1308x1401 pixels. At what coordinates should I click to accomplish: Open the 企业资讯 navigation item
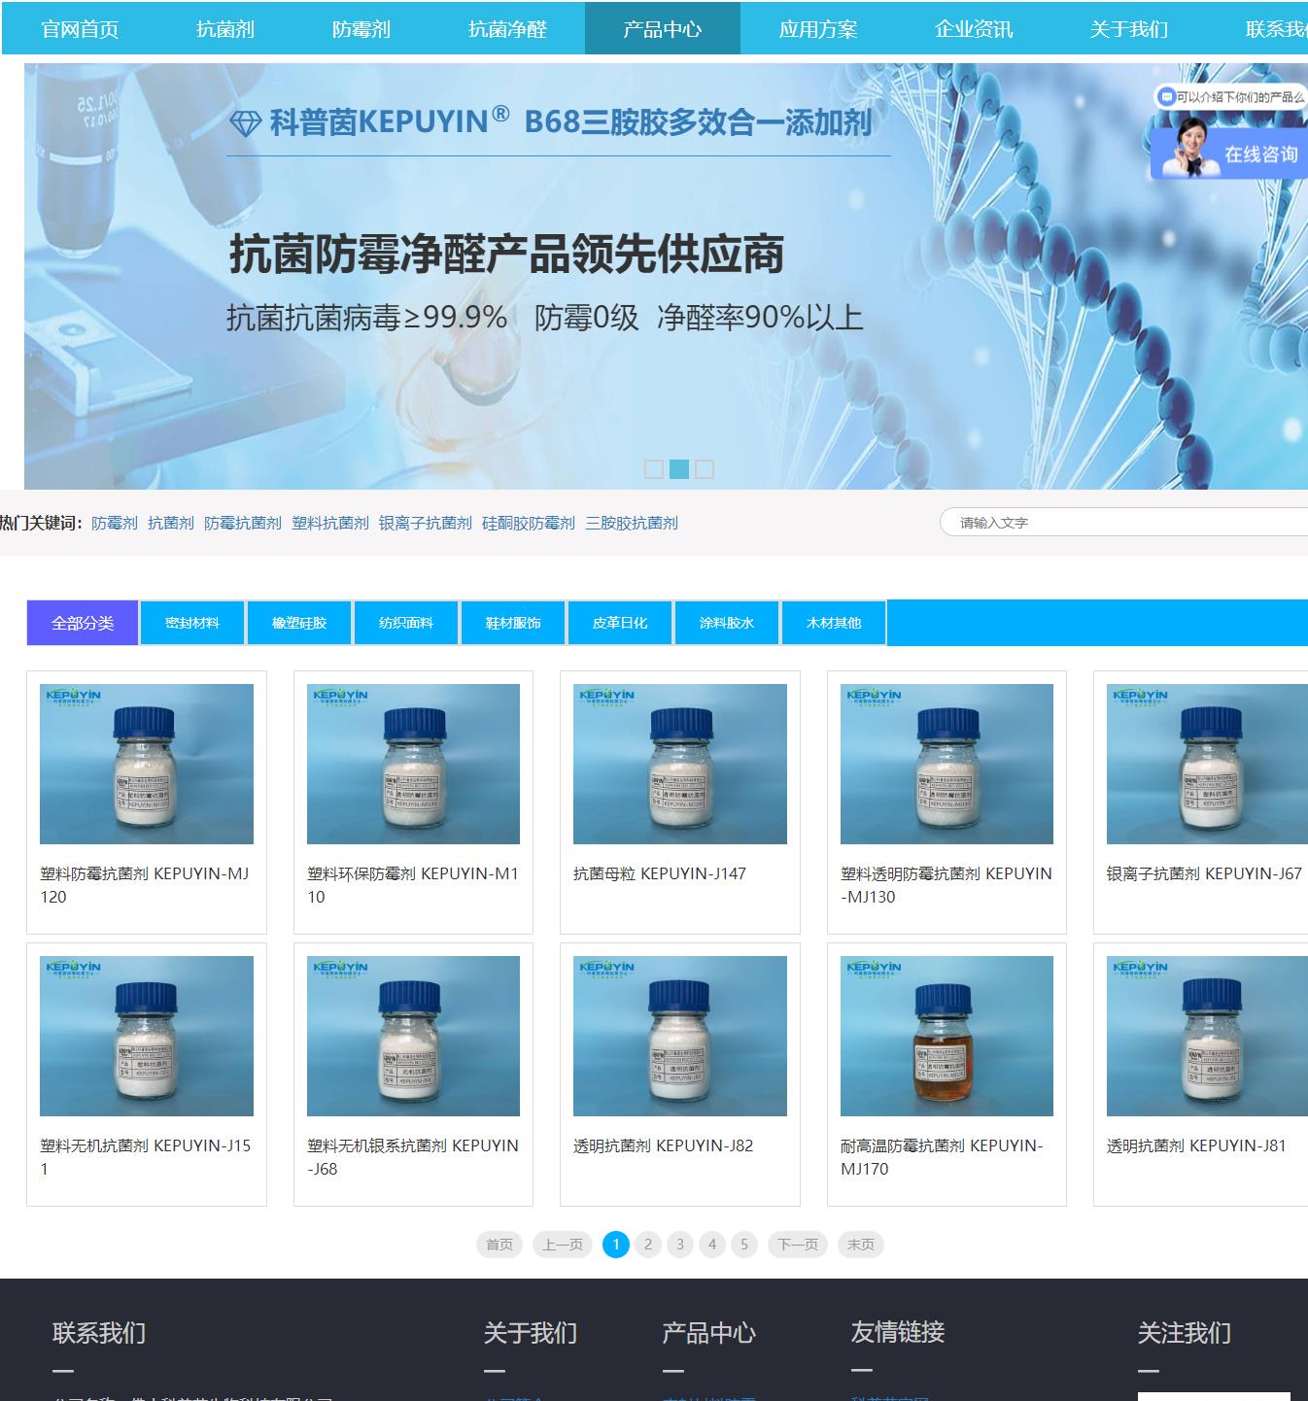(974, 29)
